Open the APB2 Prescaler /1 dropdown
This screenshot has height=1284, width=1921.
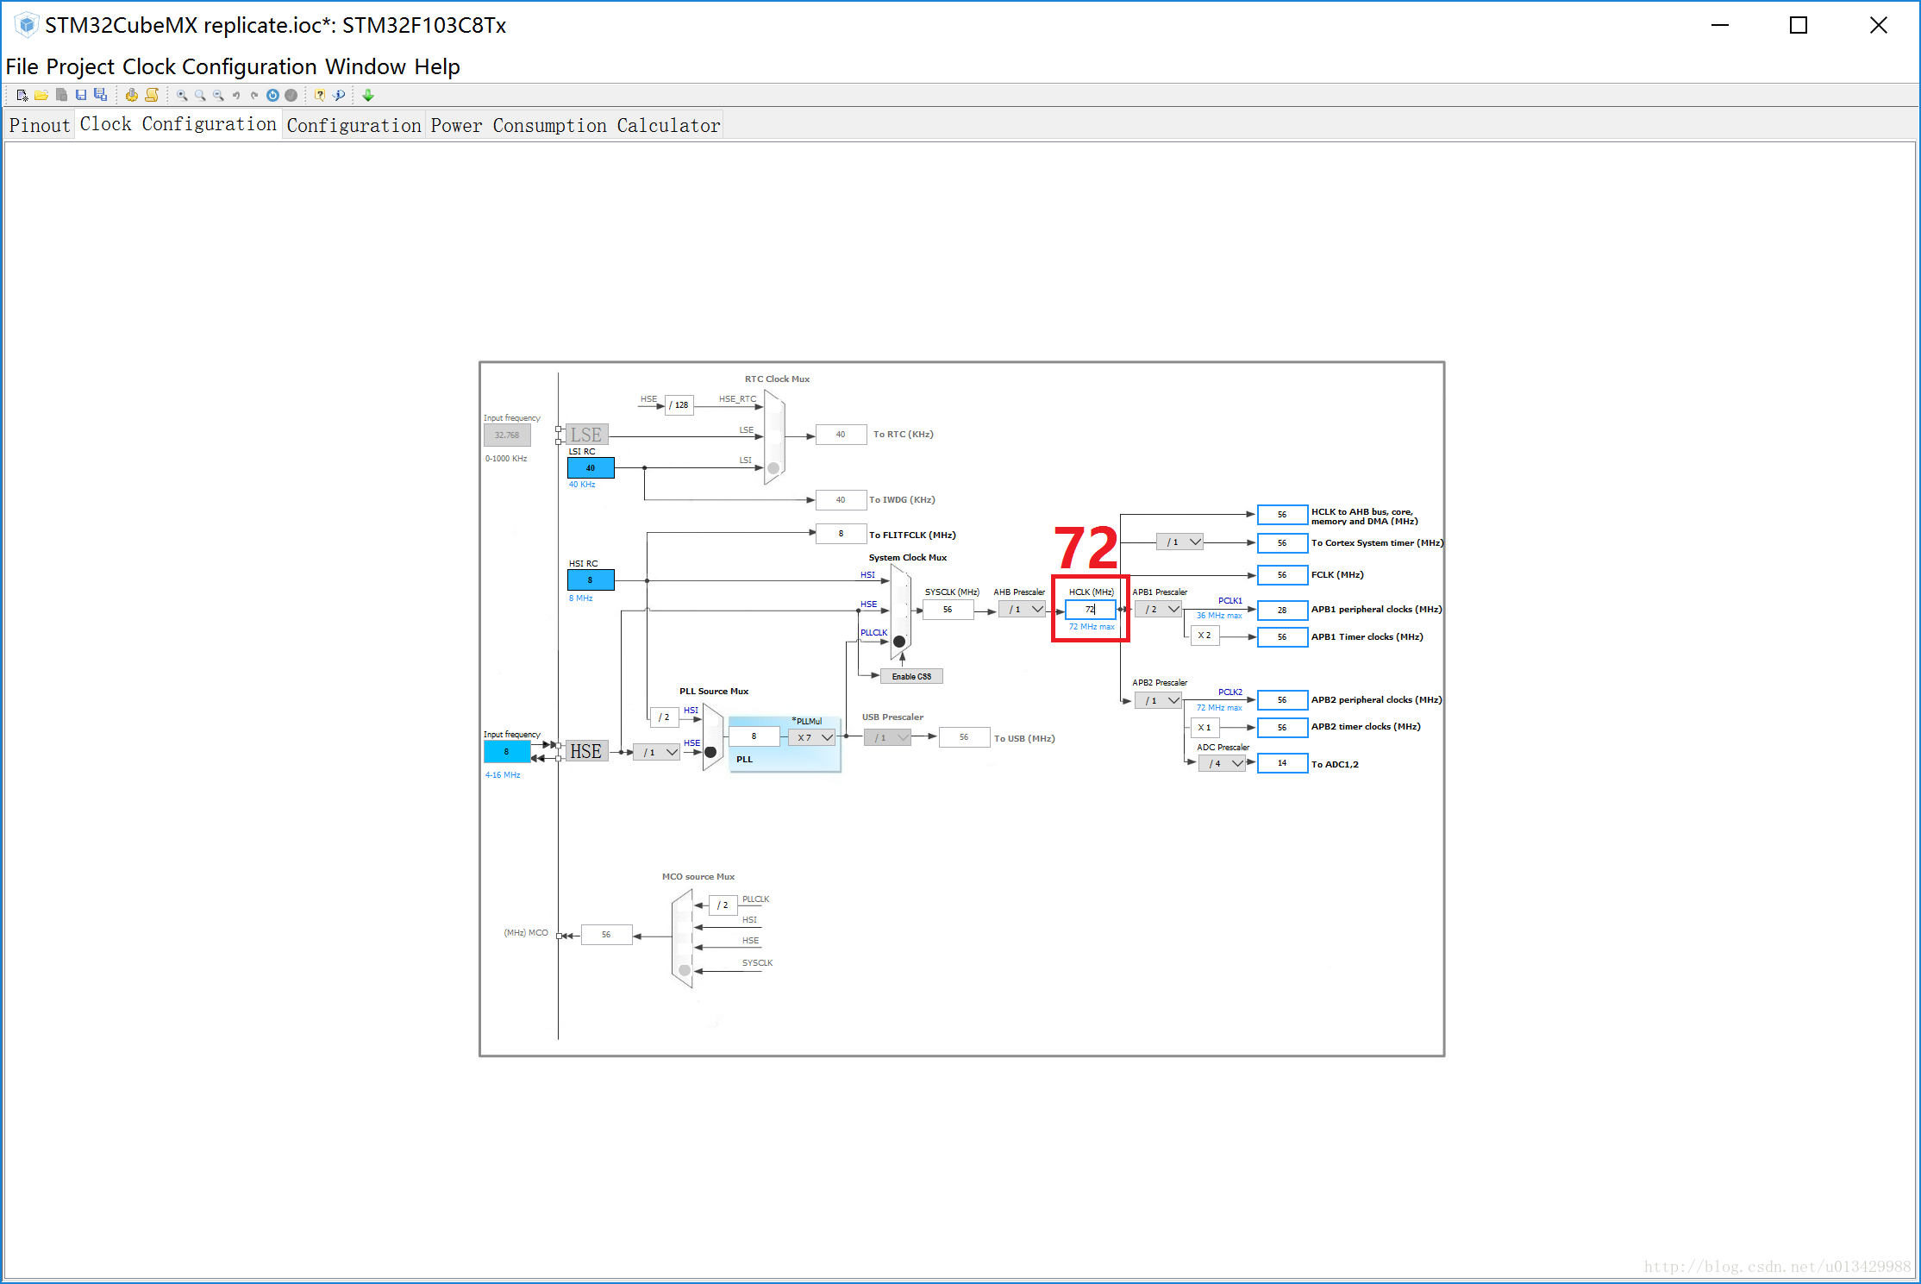pos(1159,700)
